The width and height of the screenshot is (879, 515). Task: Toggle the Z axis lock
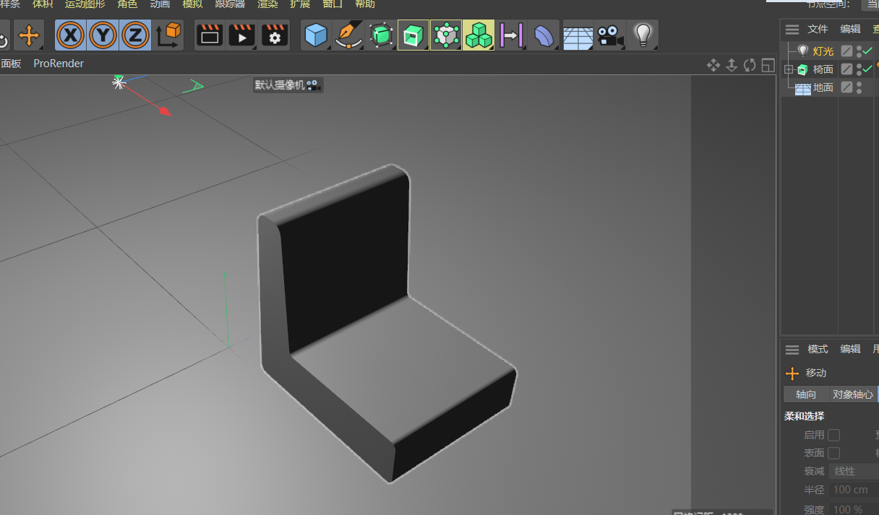click(x=135, y=35)
